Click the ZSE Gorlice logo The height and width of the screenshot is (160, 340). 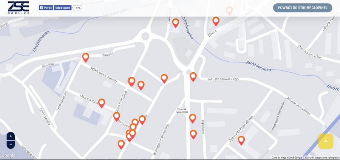point(19,8)
